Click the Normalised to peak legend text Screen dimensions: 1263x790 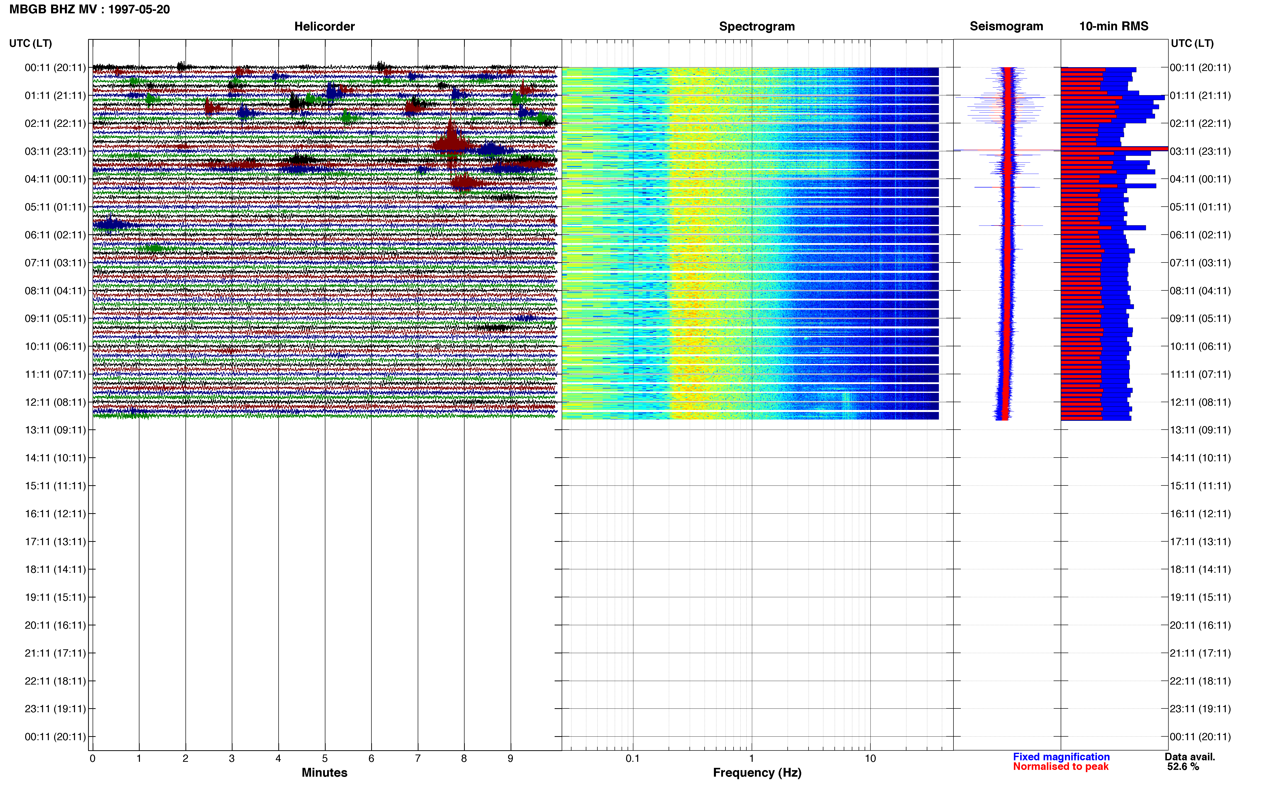(1060, 767)
